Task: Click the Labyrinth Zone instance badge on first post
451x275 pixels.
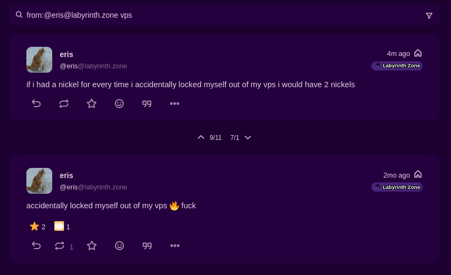Action: (397, 66)
